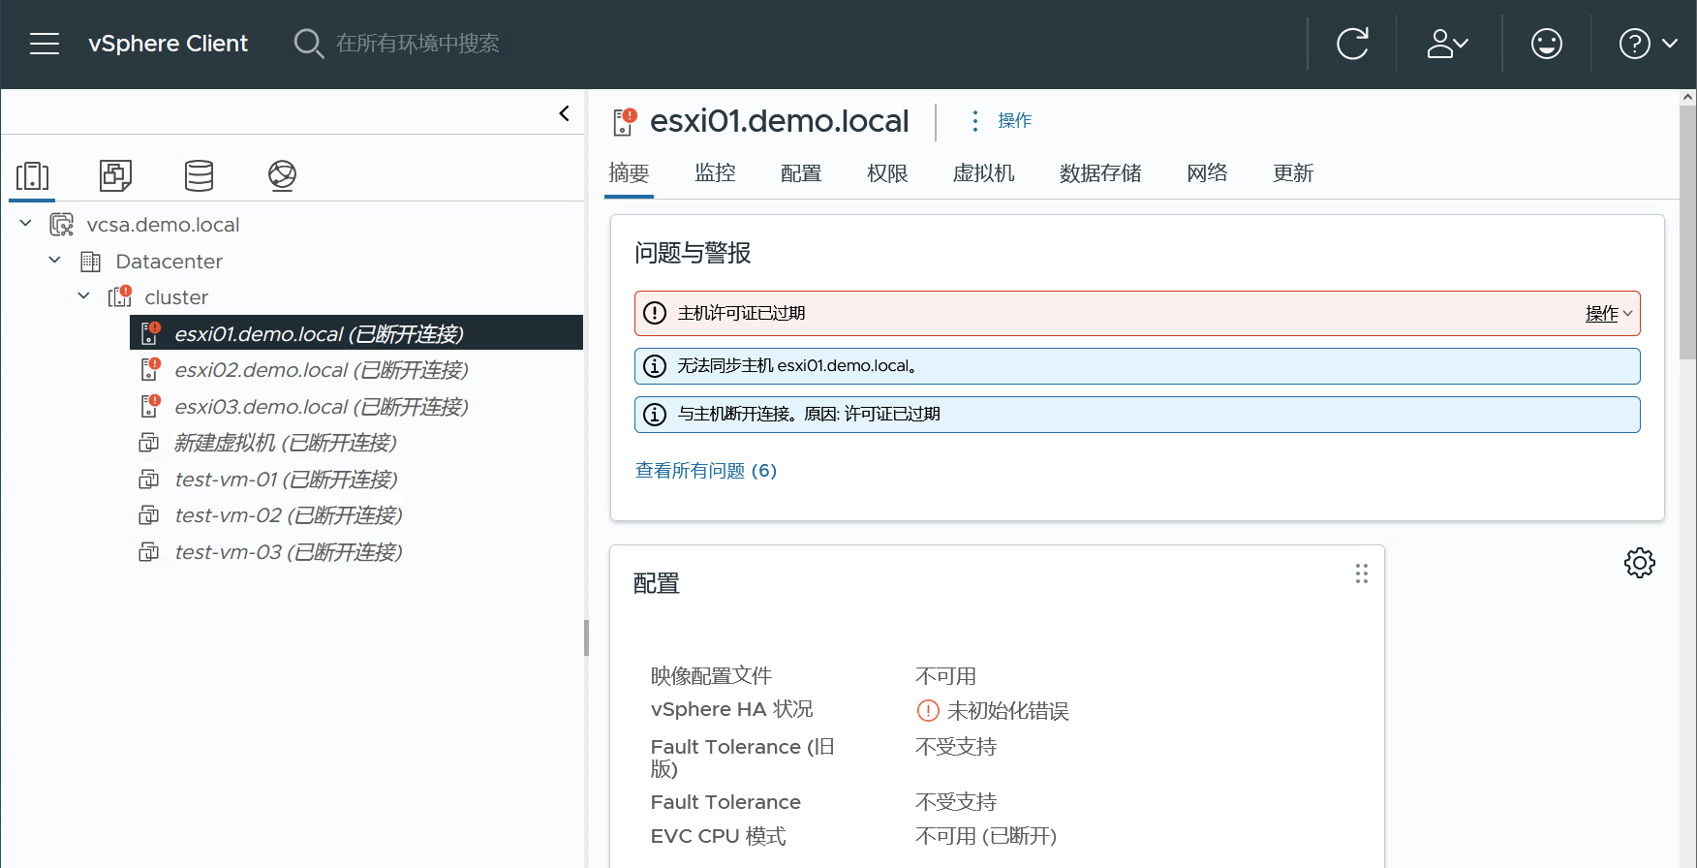Click the vertical scrollbar thumb
This screenshot has height=868, width=1697.
coord(1688,232)
